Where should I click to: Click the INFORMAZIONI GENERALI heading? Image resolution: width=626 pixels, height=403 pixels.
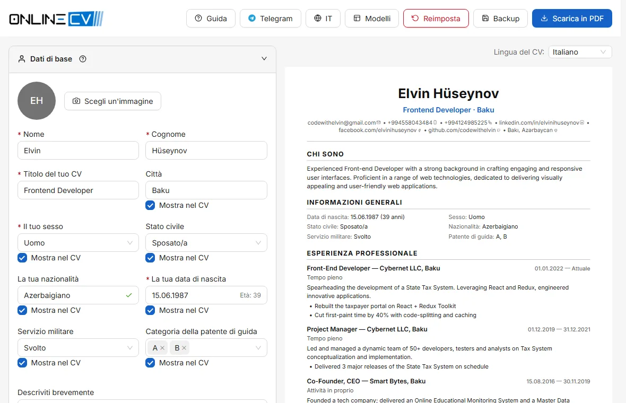tap(354, 203)
